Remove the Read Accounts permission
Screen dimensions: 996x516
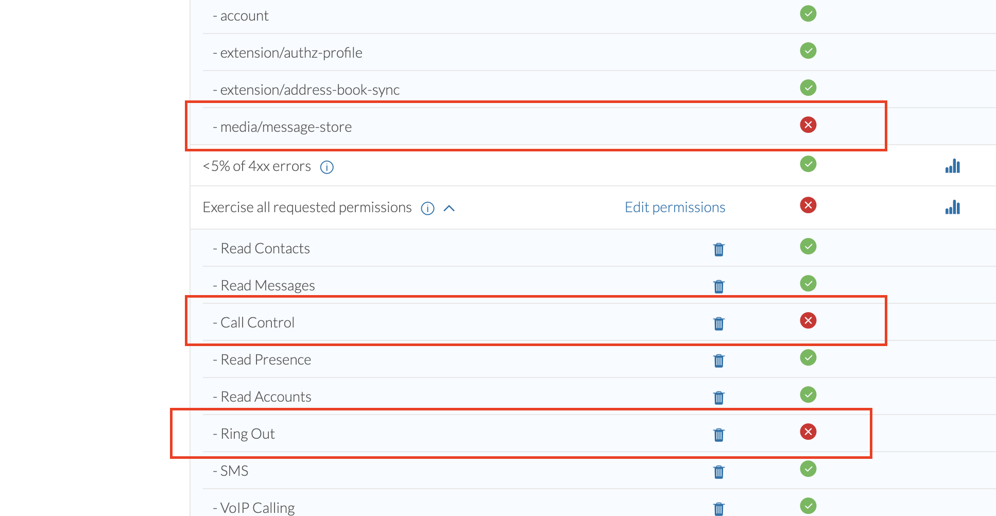[x=719, y=398]
